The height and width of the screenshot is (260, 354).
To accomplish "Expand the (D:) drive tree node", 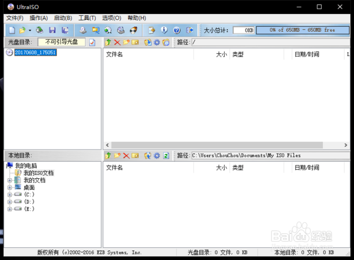I will (x=10, y=202).
